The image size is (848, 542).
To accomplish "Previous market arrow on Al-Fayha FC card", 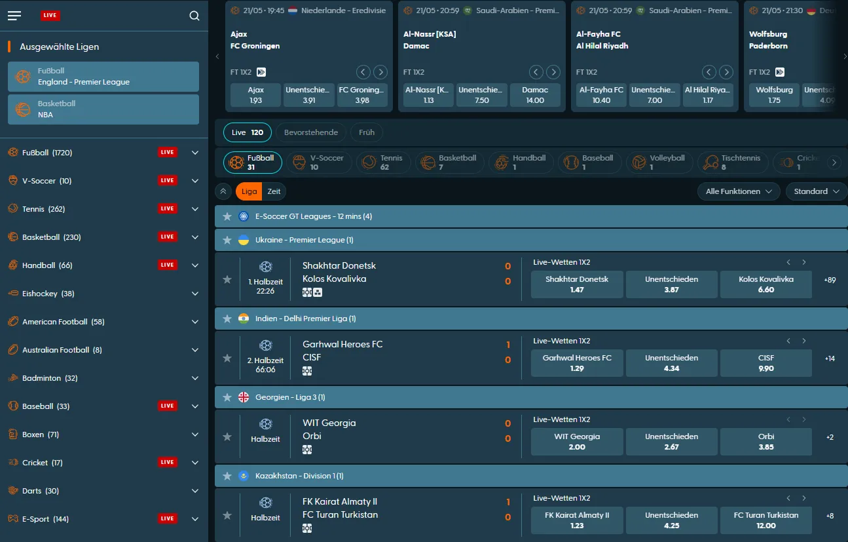I will click(x=709, y=72).
